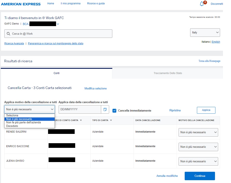Viewport: 231px width, 183px height.
Task: Open 'Il mio programma' menu
Action: click(71, 4)
